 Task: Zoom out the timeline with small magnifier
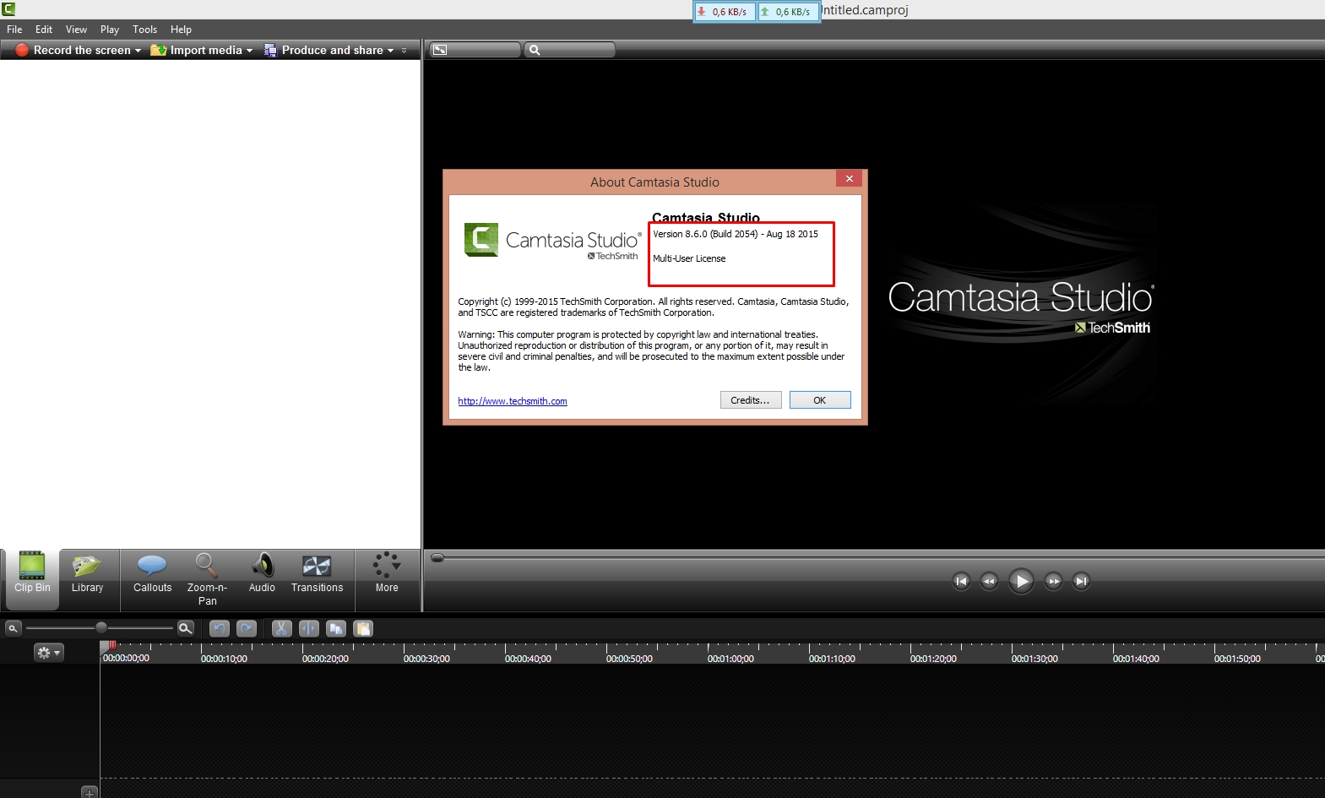[x=13, y=628]
